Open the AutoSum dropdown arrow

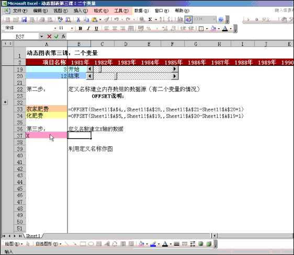pos(156,19)
